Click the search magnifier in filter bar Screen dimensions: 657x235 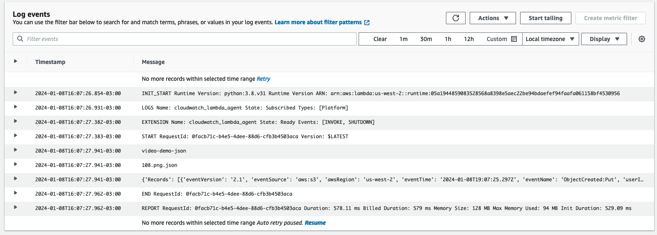click(20, 39)
